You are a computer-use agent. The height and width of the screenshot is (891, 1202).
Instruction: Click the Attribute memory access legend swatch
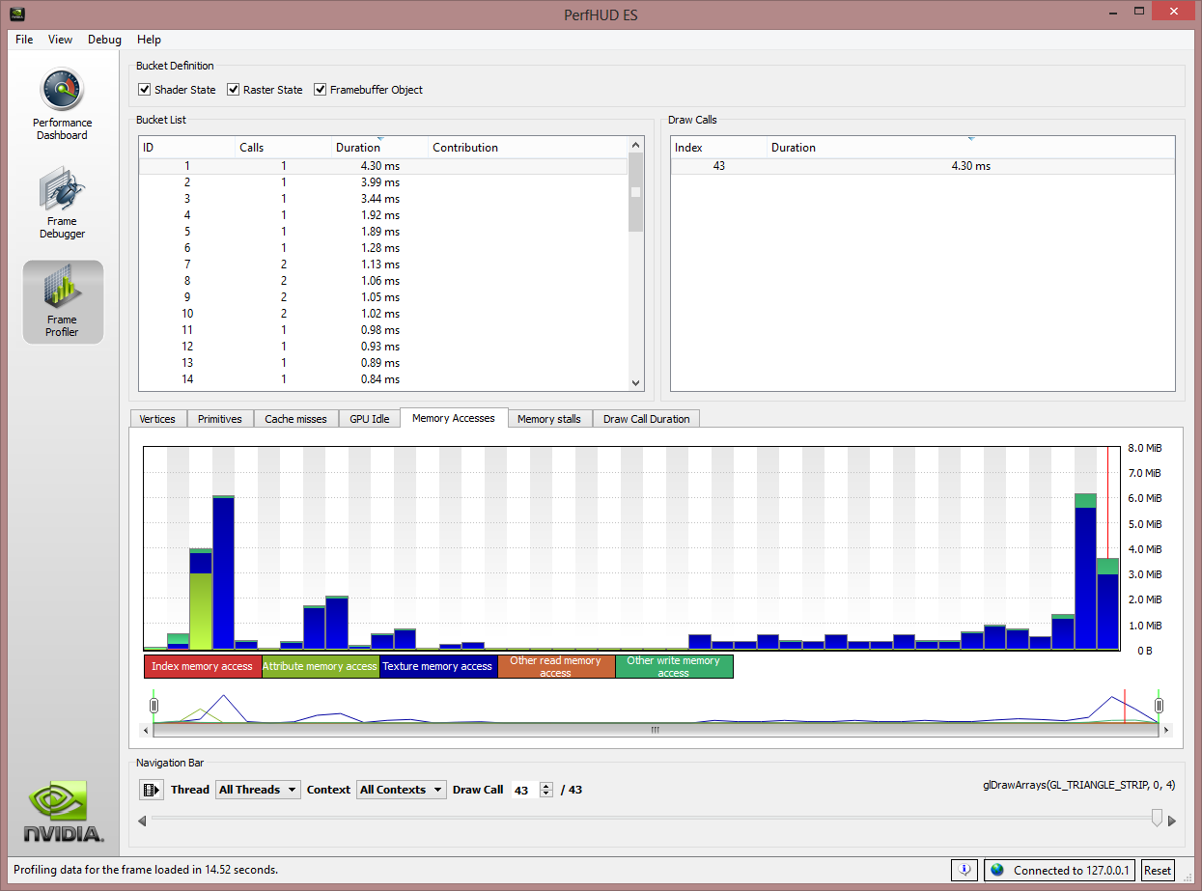320,666
